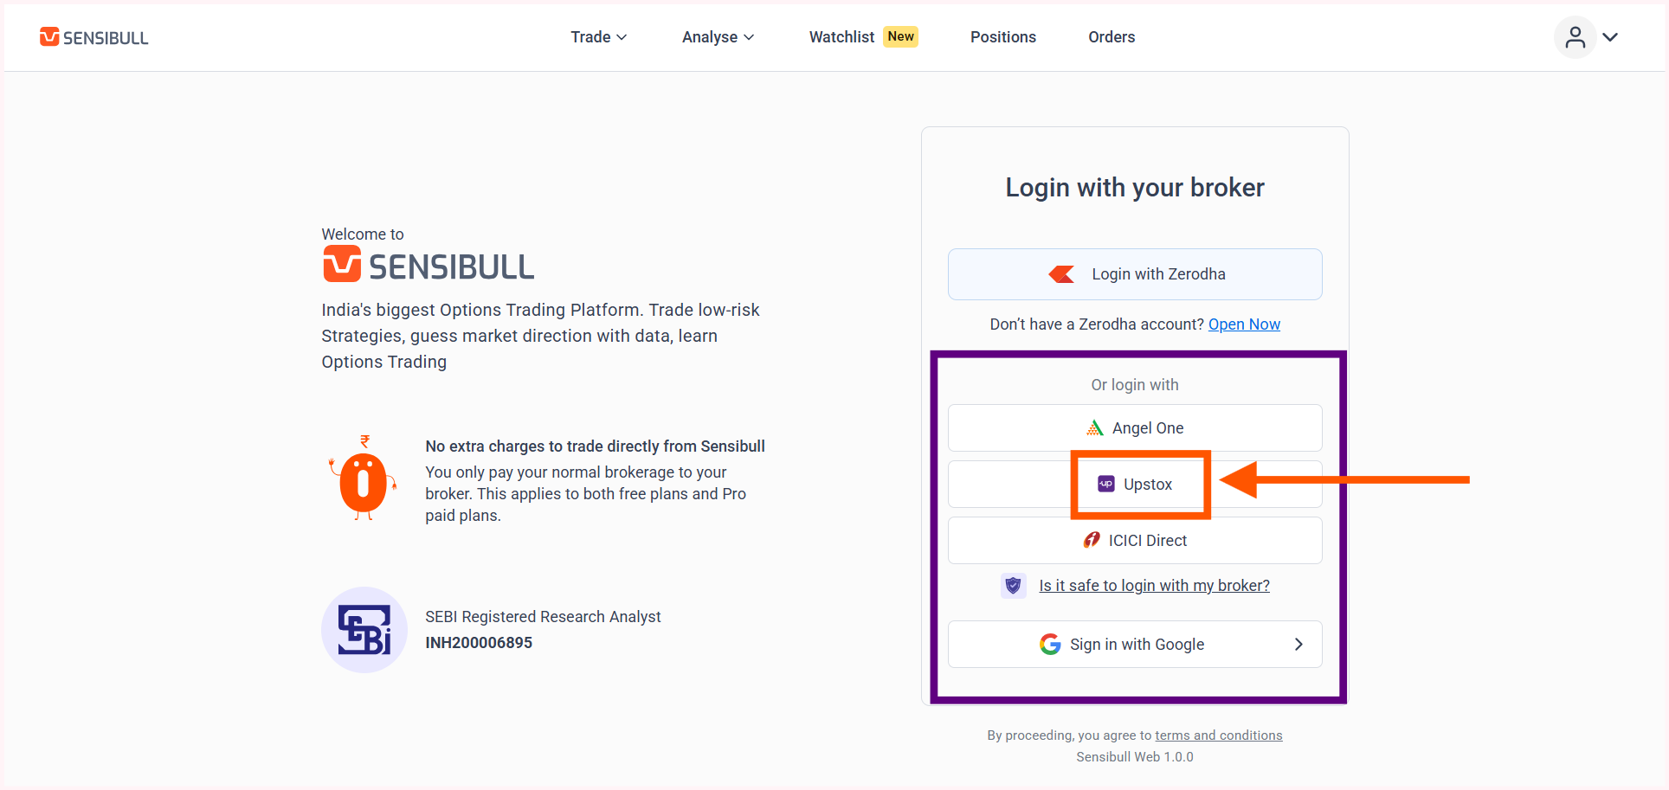Click the Sensibull logo in header
Screen dimensions: 1669x790
tap(93, 37)
